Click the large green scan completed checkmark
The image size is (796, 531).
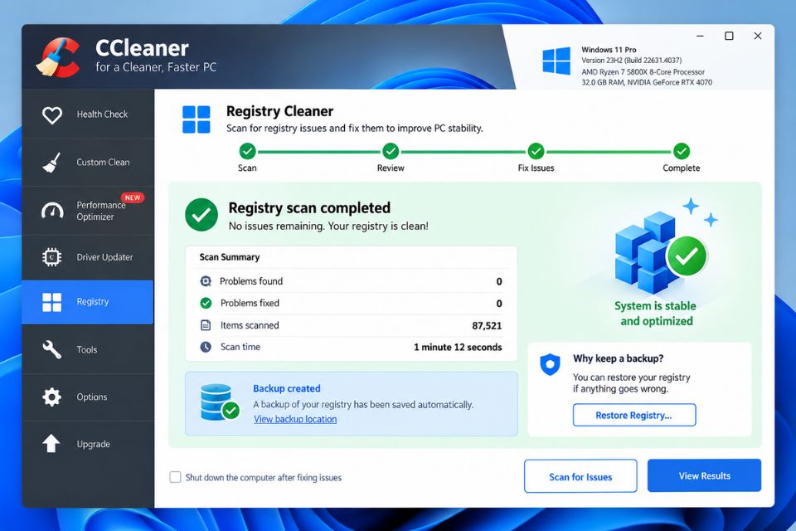click(201, 215)
